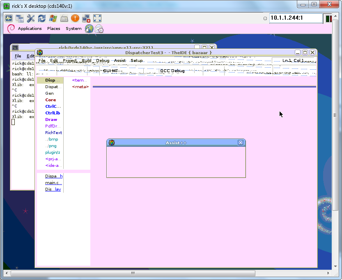342x280 pixels.
Task: Toggle full-screen mode icon
Action: 97,18
